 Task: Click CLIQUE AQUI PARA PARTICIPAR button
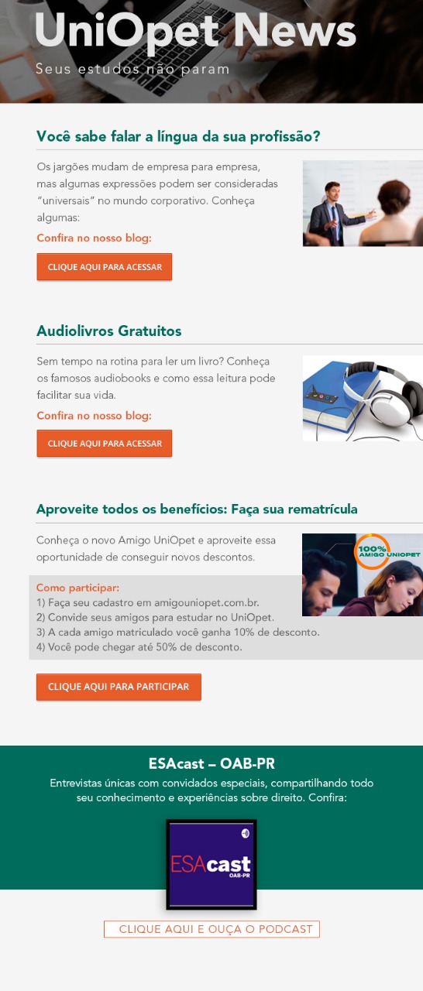[119, 687]
